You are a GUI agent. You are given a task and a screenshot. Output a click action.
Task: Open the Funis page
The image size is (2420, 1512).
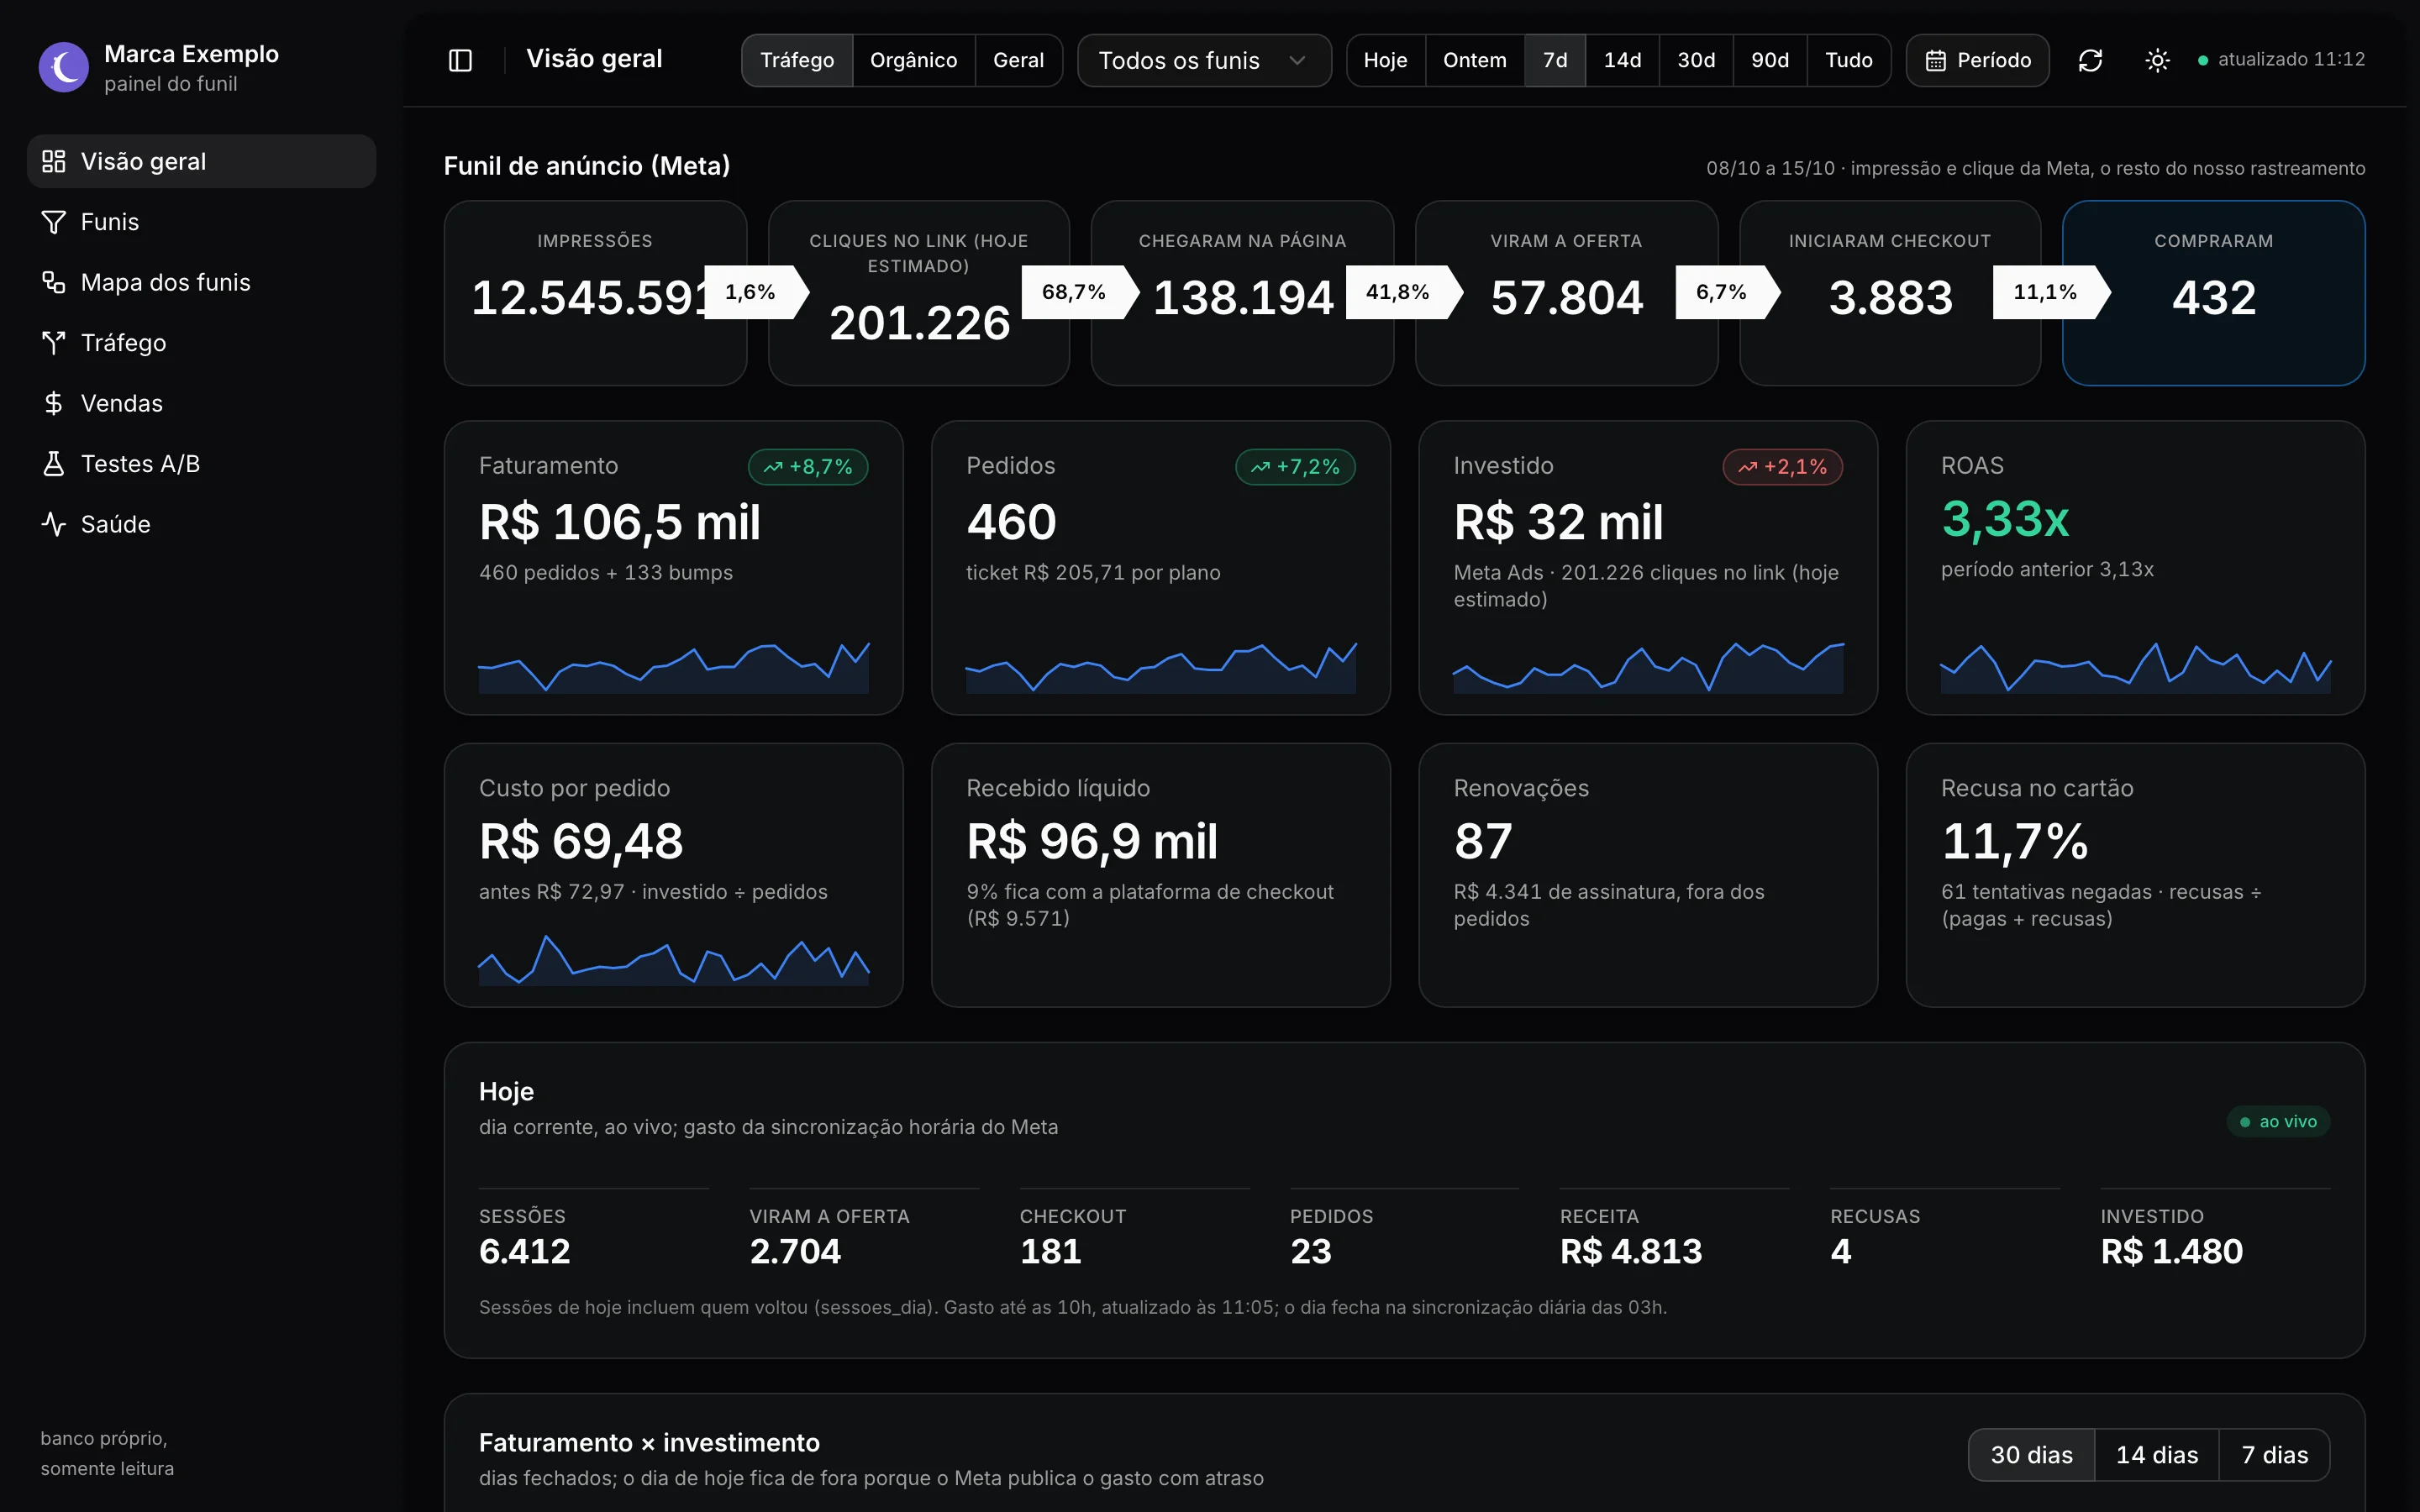point(201,222)
